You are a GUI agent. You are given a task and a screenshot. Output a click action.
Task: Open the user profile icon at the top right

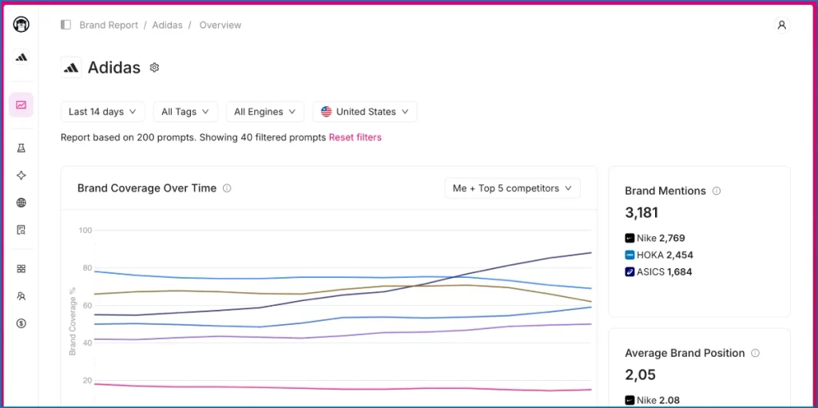coord(781,25)
